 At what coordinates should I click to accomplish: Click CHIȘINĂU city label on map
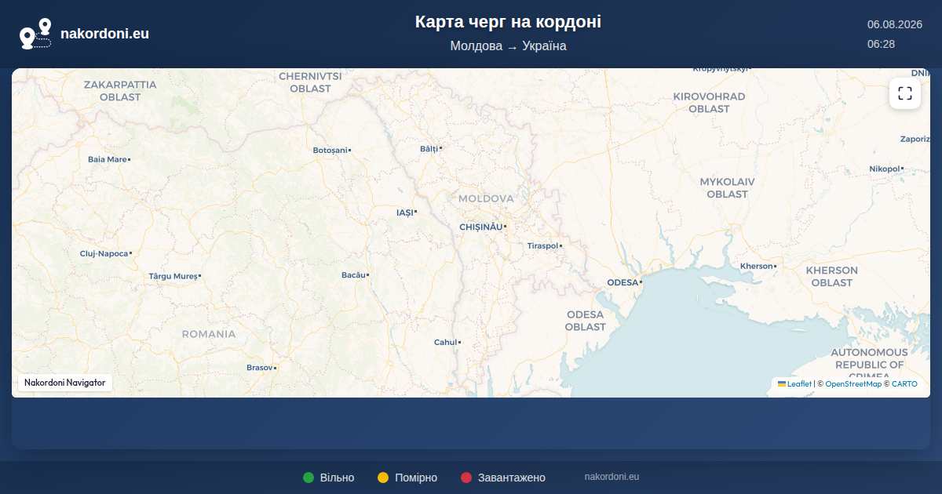pos(480,227)
